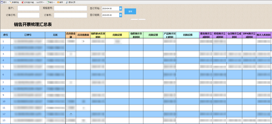Click the QCI预计完成时间 column header
The height and width of the screenshot is (124, 272).
pyautogui.click(x=234, y=35)
